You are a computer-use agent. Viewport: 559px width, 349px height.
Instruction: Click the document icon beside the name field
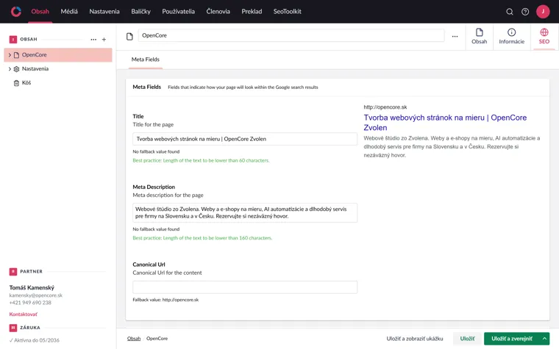click(129, 36)
